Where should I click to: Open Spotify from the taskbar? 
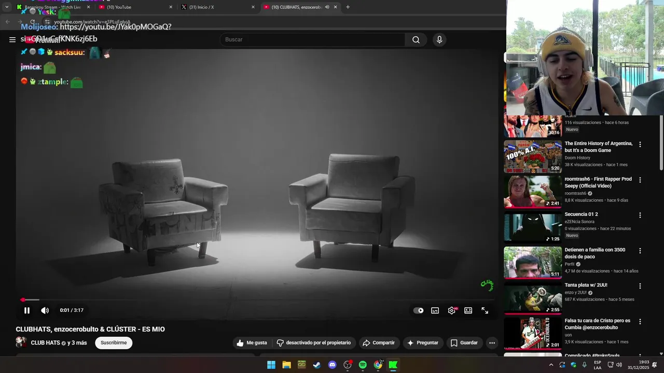363,365
